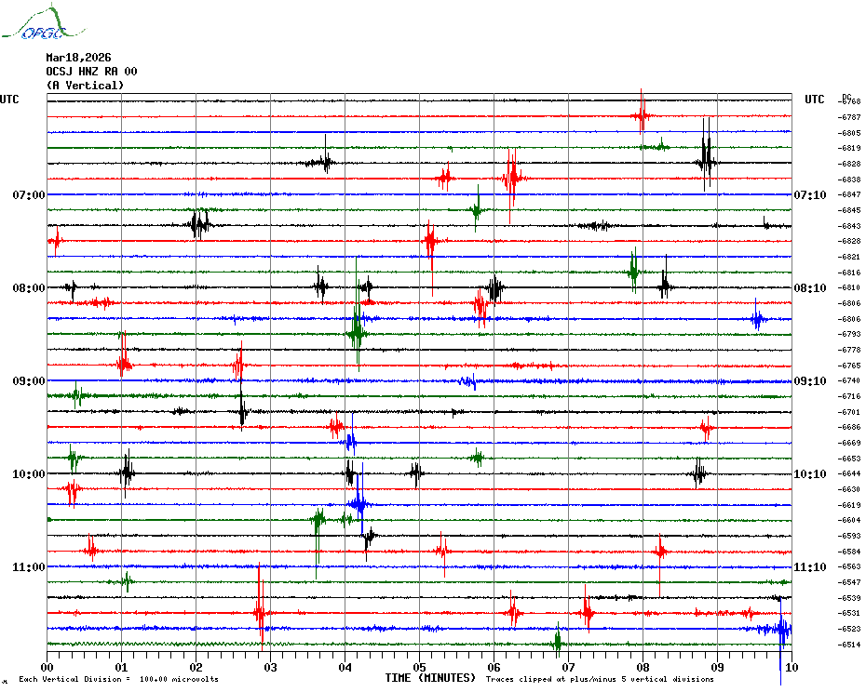
Task: Click the 05 minute tick label on bottom axis
Action: point(419,667)
